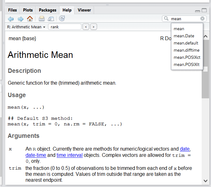Find previous match in topic
Viewport: 211px width, 187px height.
pyautogui.click(x=86, y=27)
